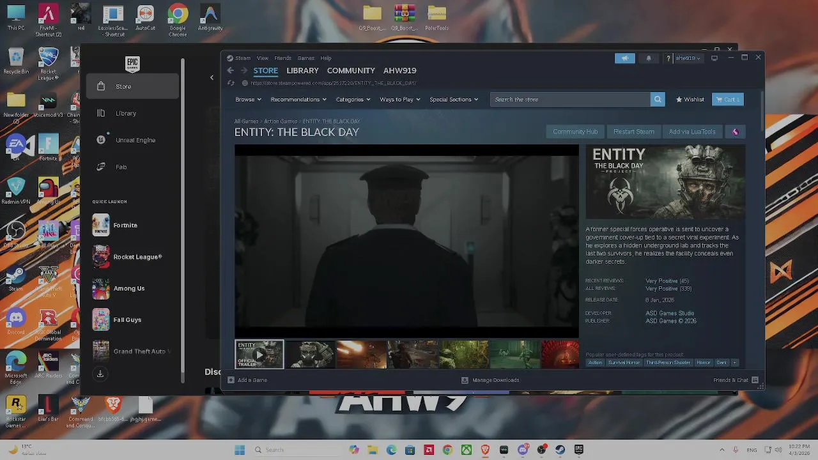Image resolution: width=818 pixels, height=460 pixels.
Task: Click the All Games breadcrumb link
Action: (246, 121)
